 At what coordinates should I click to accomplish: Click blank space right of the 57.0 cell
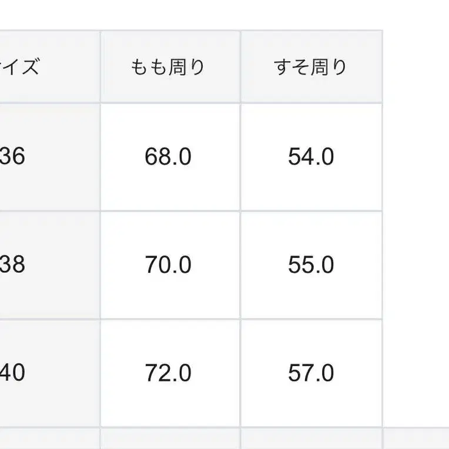416,373
